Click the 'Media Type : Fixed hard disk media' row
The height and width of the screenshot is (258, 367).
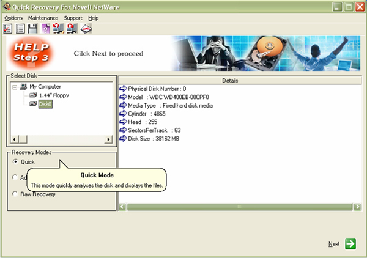(166, 106)
